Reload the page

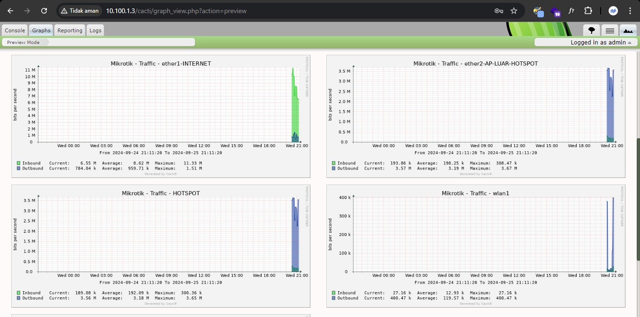click(x=44, y=11)
